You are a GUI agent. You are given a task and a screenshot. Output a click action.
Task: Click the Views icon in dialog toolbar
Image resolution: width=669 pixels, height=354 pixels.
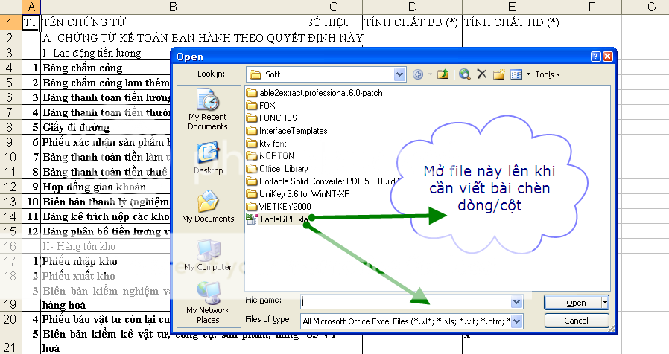click(516, 74)
